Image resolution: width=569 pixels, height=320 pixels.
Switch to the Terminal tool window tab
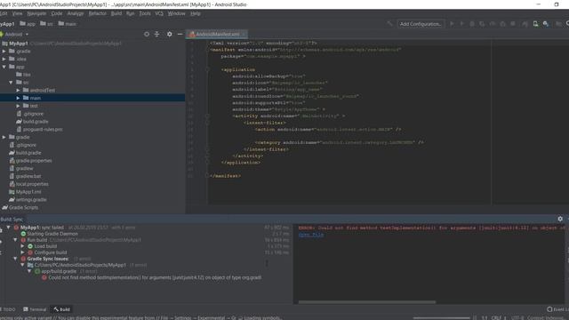[x=35, y=309]
